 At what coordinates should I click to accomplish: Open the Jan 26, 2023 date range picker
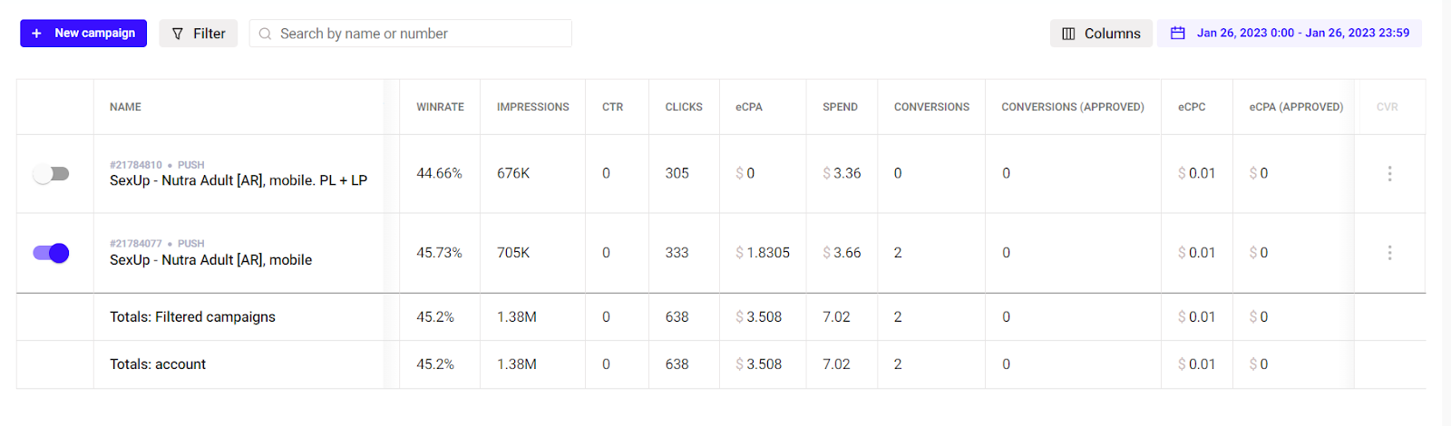coord(1290,34)
